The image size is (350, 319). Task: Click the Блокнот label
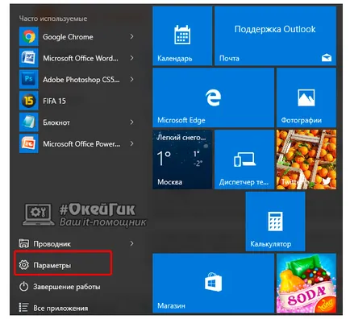pos(56,122)
